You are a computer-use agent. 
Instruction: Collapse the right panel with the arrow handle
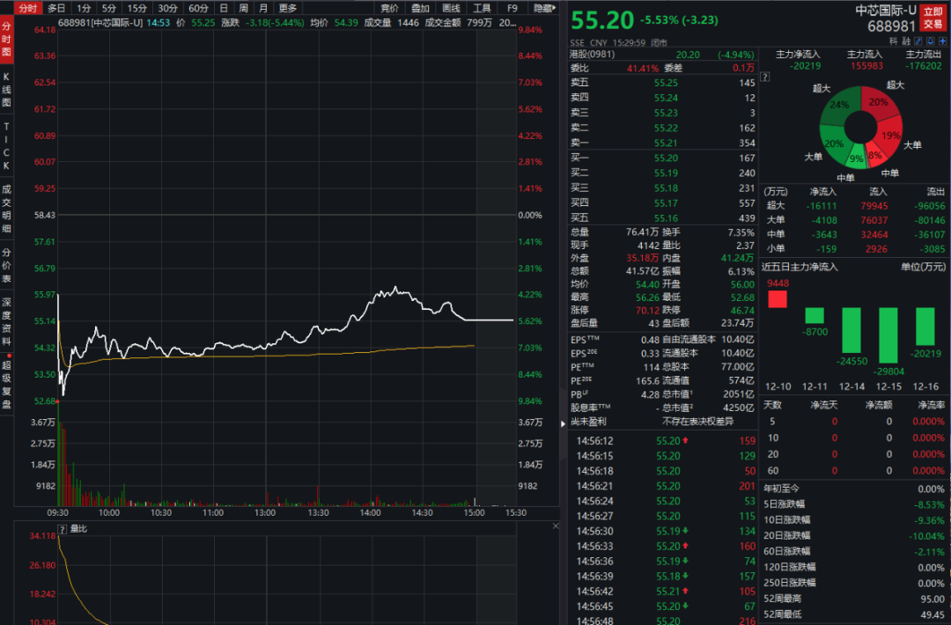tap(564, 424)
